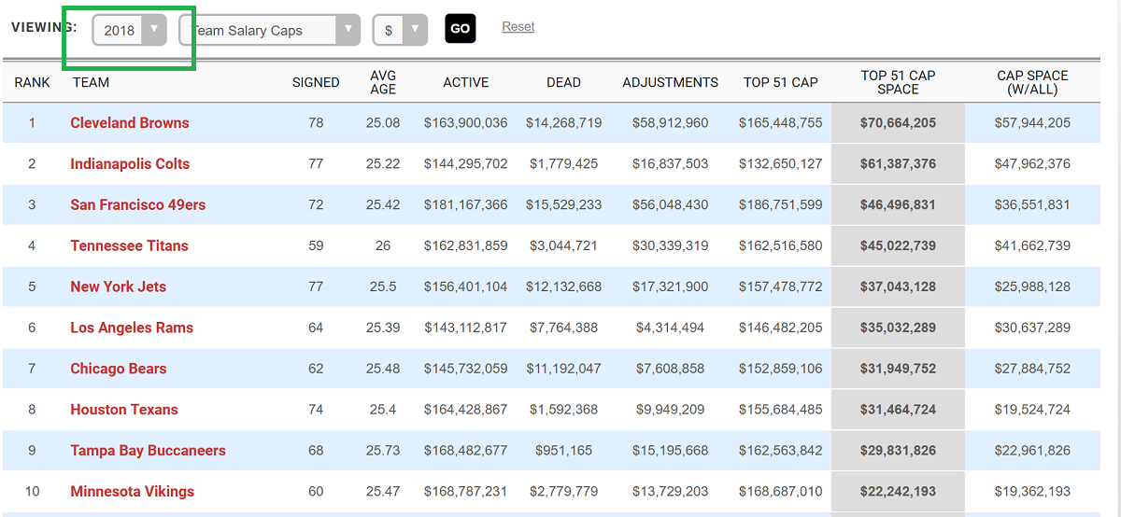Open the Los Angeles Rams link

coord(132,328)
